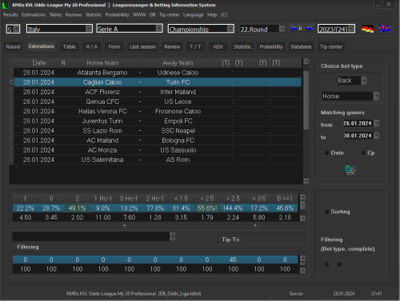Image resolution: width=400 pixels, height=301 pixels.
Task: Select the Juventus Turin vs Empoli FC row
Action: [x=158, y=121]
